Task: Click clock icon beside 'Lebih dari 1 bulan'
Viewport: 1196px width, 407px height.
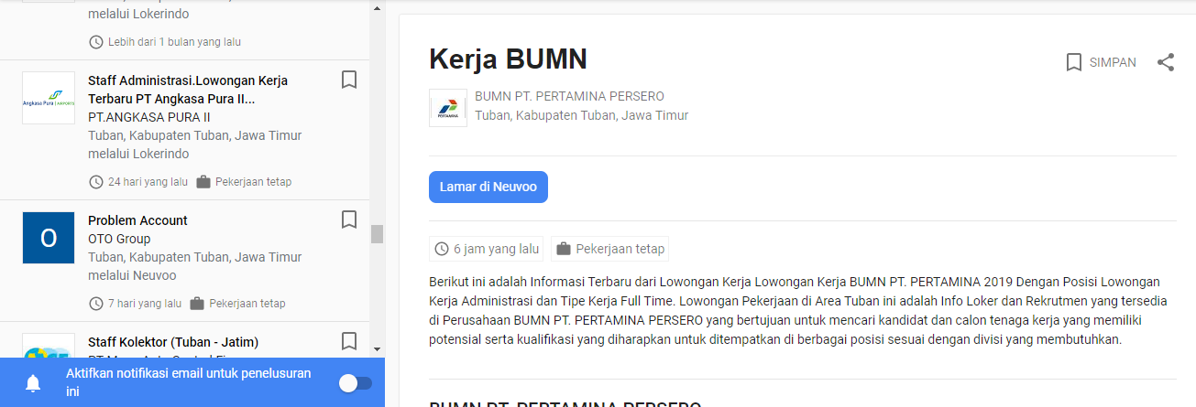Action: tap(95, 42)
